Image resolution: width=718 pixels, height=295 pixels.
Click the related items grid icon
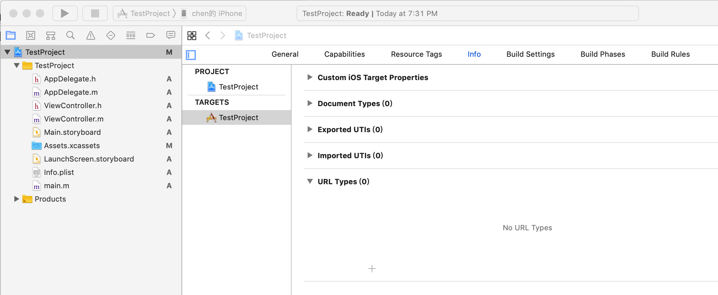click(192, 35)
